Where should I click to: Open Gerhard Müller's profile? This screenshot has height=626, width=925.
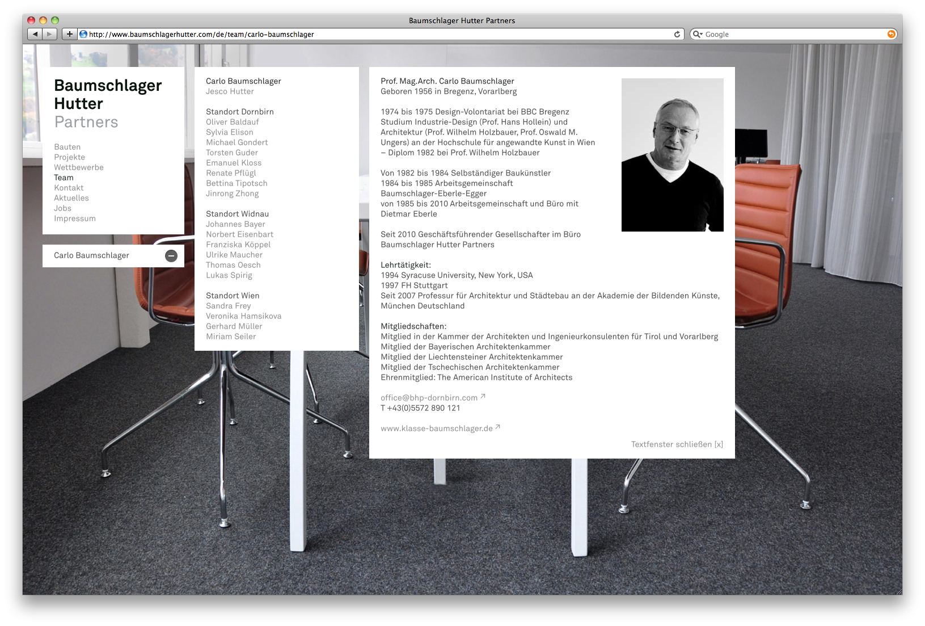tap(234, 326)
